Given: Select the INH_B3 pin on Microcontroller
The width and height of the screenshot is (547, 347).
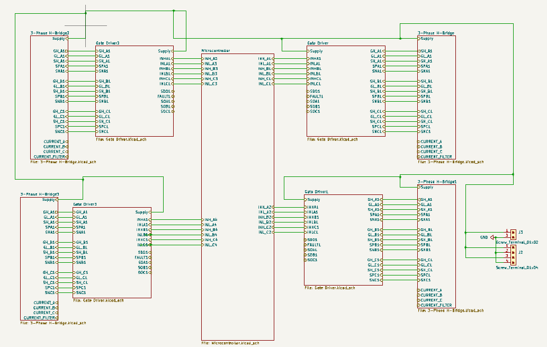Looking at the screenshot, I should point(209,69).
